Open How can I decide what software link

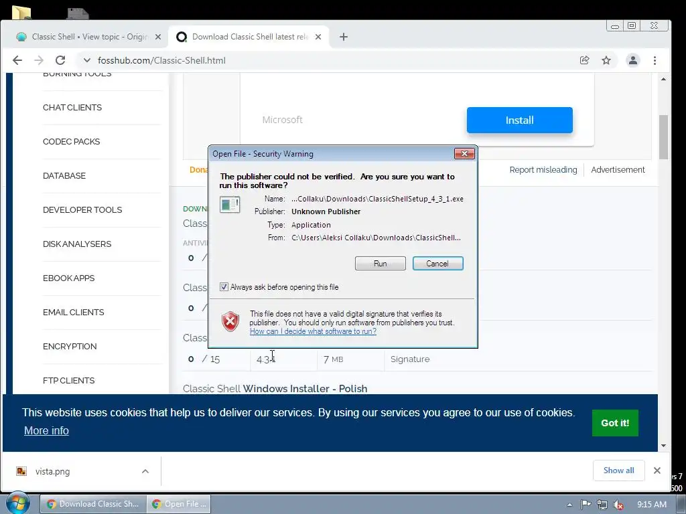(x=313, y=331)
